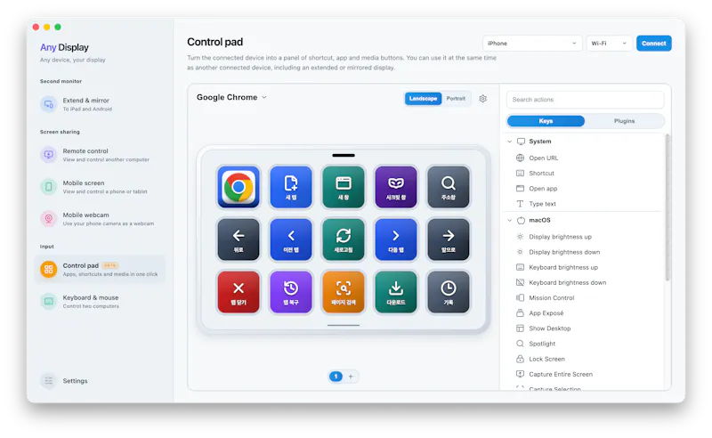Open the Google Chrome profile dropdown

231,97
